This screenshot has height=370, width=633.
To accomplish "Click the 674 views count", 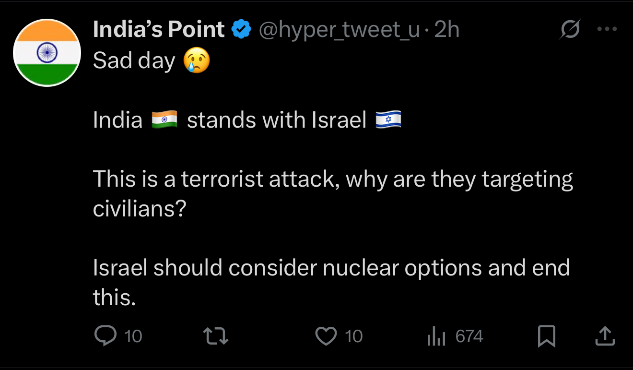I will tap(469, 336).
